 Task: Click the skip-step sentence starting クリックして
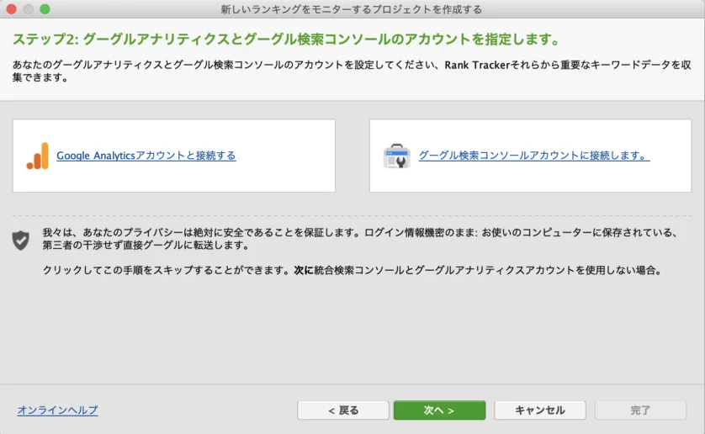pos(352,270)
